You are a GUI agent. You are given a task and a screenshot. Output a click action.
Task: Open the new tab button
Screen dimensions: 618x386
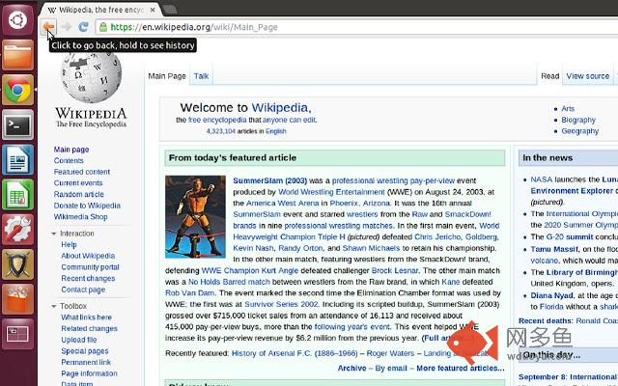170,10
